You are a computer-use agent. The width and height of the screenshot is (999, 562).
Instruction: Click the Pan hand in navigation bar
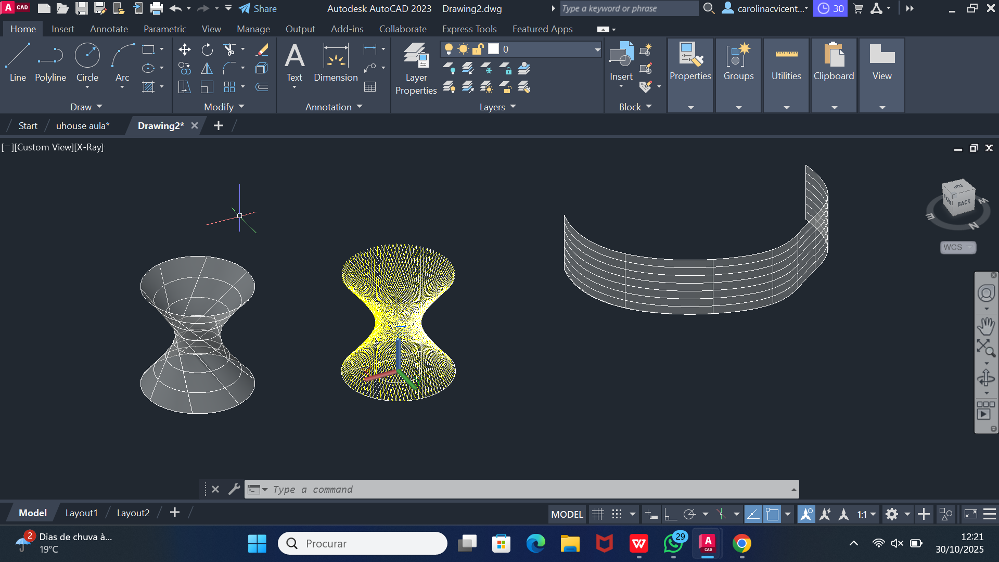click(x=985, y=326)
